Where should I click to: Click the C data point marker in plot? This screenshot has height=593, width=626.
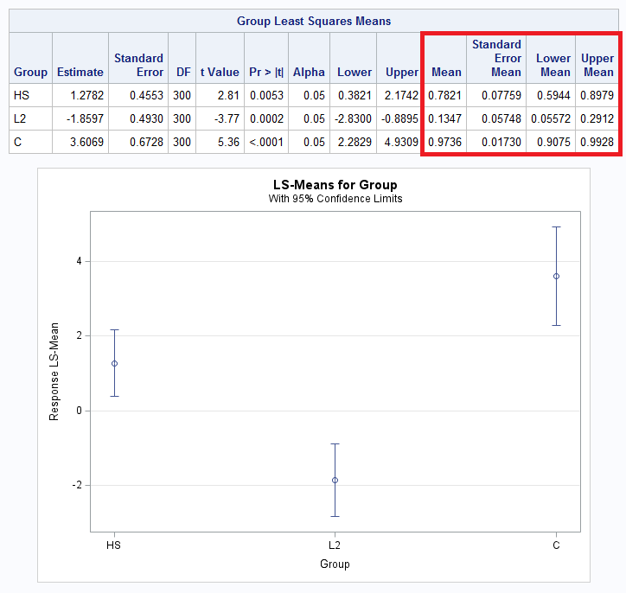556,277
